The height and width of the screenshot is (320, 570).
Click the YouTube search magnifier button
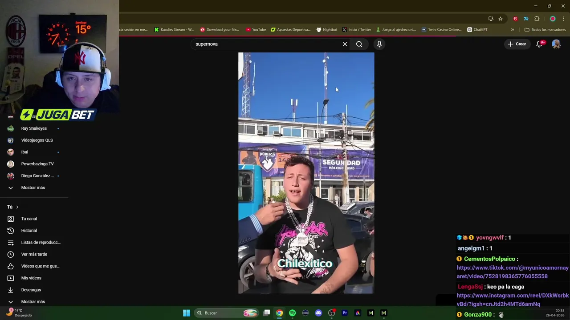(359, 44)
